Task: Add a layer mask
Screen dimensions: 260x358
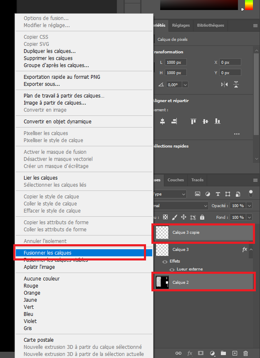Action: [x=201, y=353]
